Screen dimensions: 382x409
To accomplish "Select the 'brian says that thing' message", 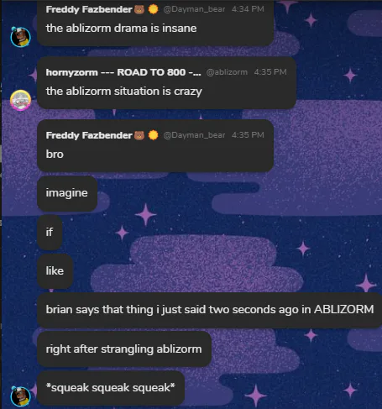I will (210, 310).
